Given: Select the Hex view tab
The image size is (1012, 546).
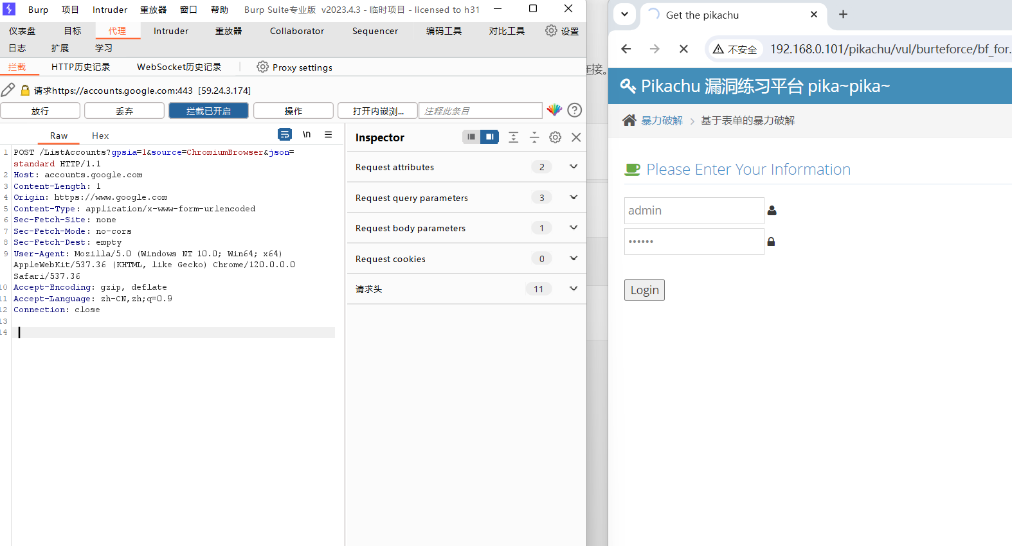Looking at the screenshot, I should 100,136.
